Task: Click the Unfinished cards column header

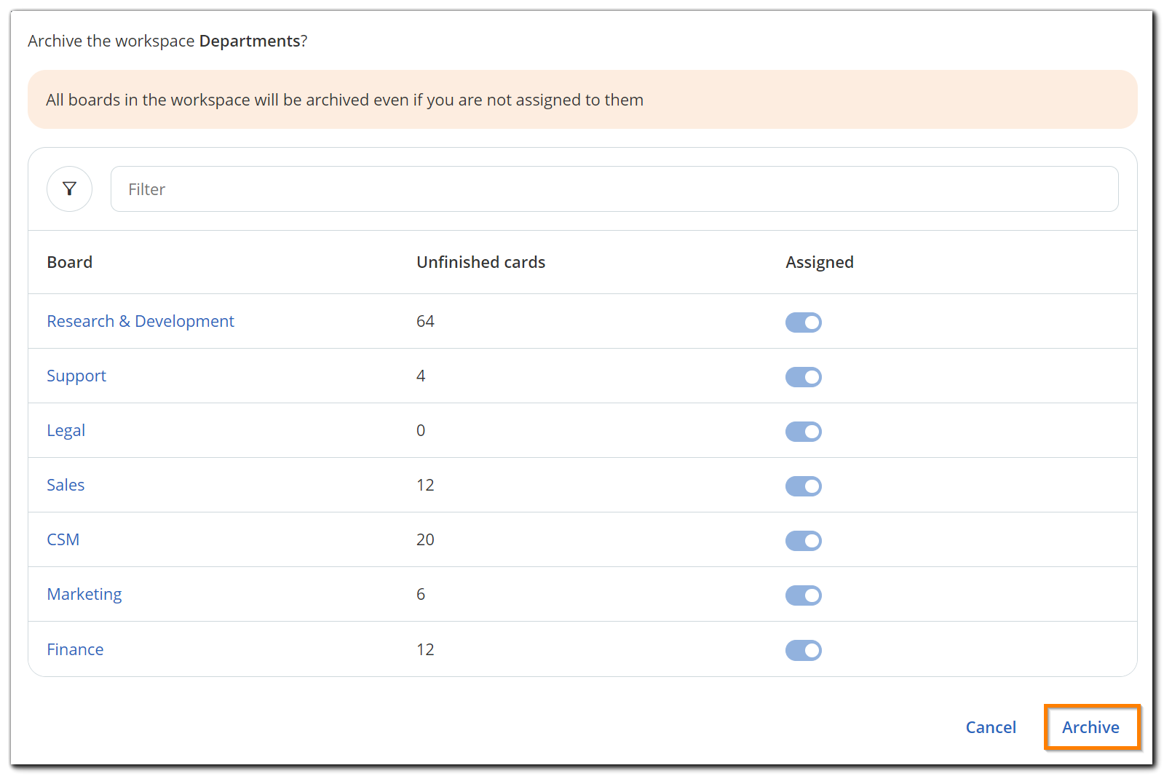Action: coord(480,262)
